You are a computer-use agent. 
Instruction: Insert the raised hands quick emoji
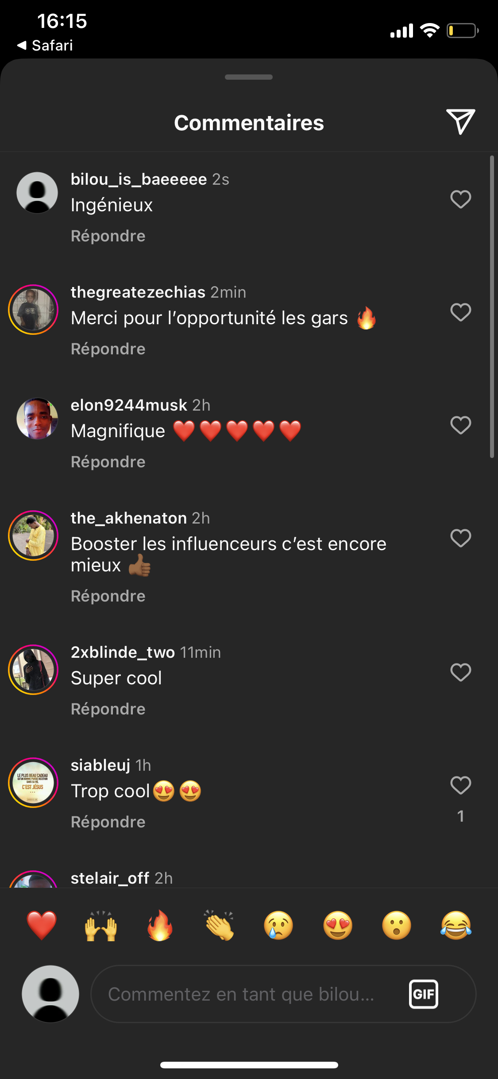[101, 925]
